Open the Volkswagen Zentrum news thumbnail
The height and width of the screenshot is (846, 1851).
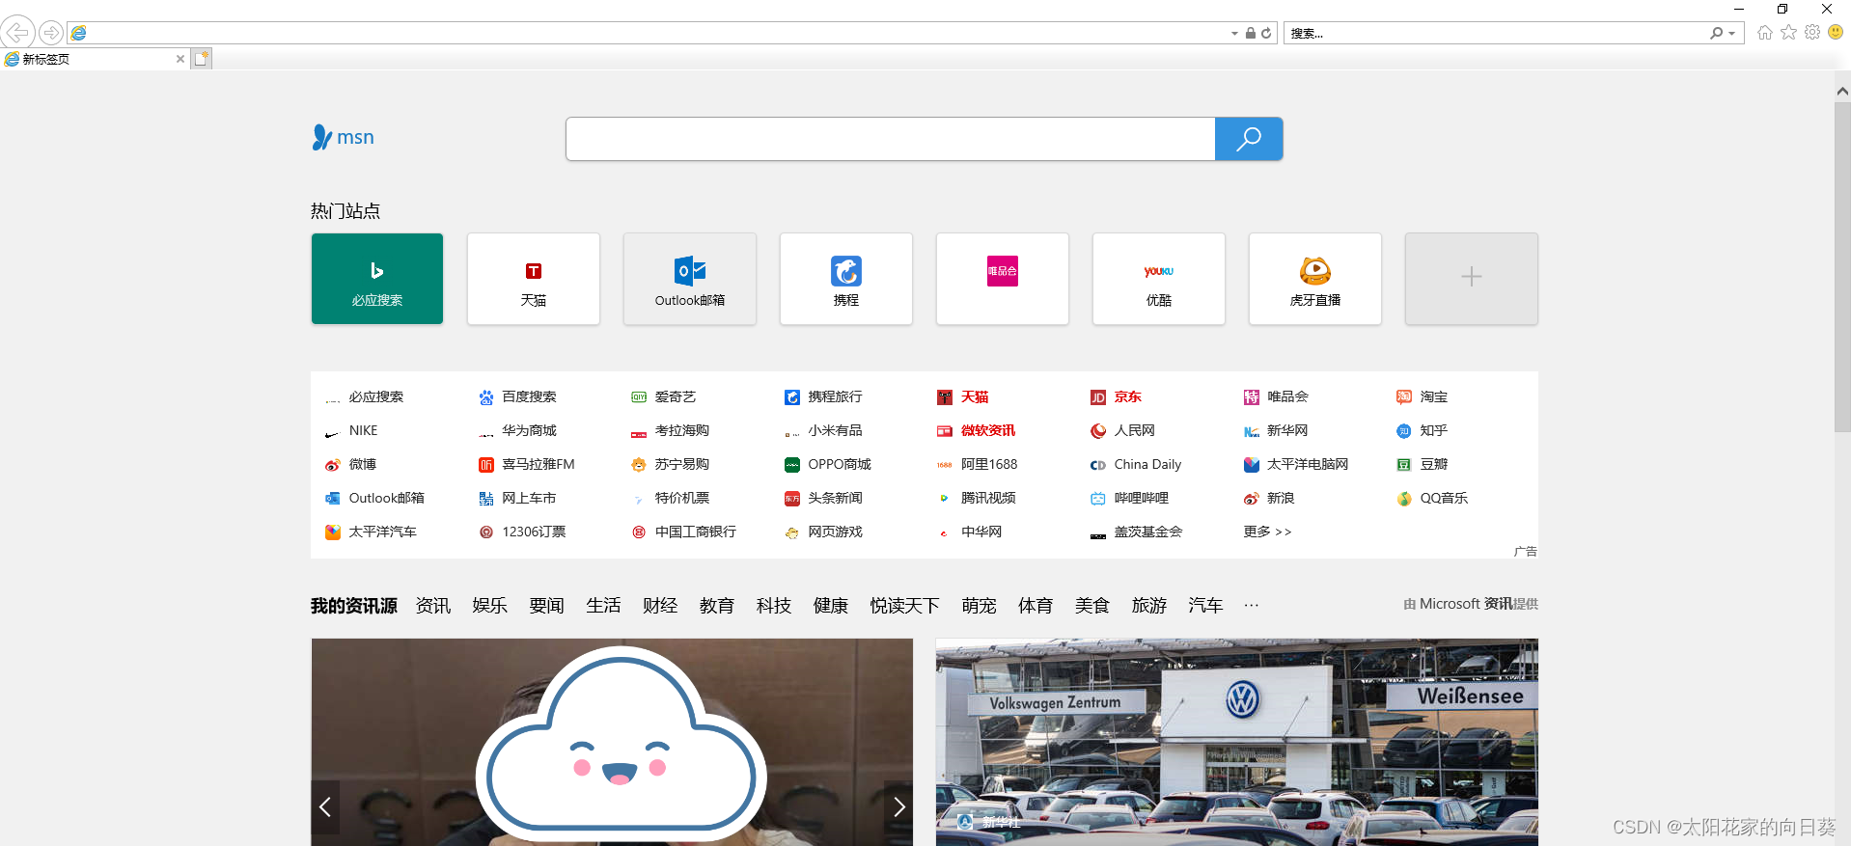(1237, 742)
